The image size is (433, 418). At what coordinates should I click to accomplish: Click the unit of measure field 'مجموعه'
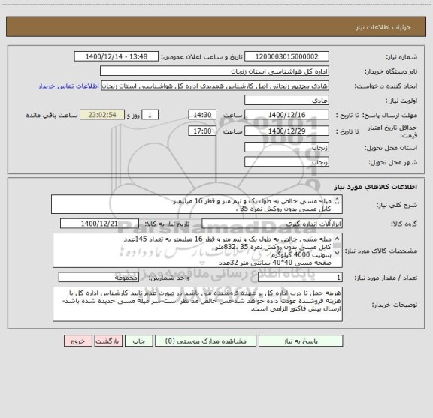click(x=98, y=278)
